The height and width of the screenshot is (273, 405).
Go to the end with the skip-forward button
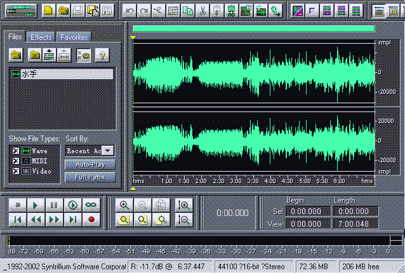(73, 220)
